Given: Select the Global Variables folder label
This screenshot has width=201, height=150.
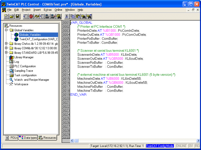Looking at the screenshot, I should [x=24, y=30].
